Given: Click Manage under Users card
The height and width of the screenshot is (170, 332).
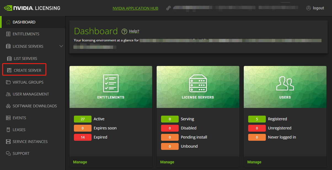Looking at the screenshot, I should (x=254, y=162).
